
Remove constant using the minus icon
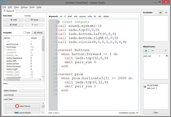tap(166, 12)
